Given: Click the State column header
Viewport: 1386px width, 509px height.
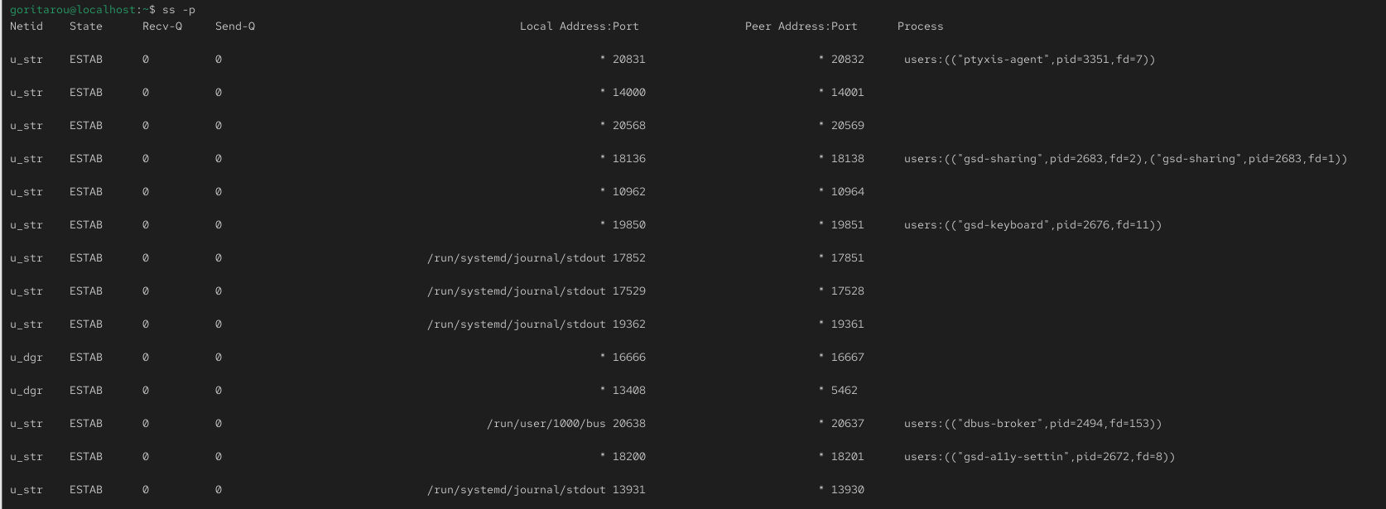Looking at the screenshot, I should click(x=86, y=26).
